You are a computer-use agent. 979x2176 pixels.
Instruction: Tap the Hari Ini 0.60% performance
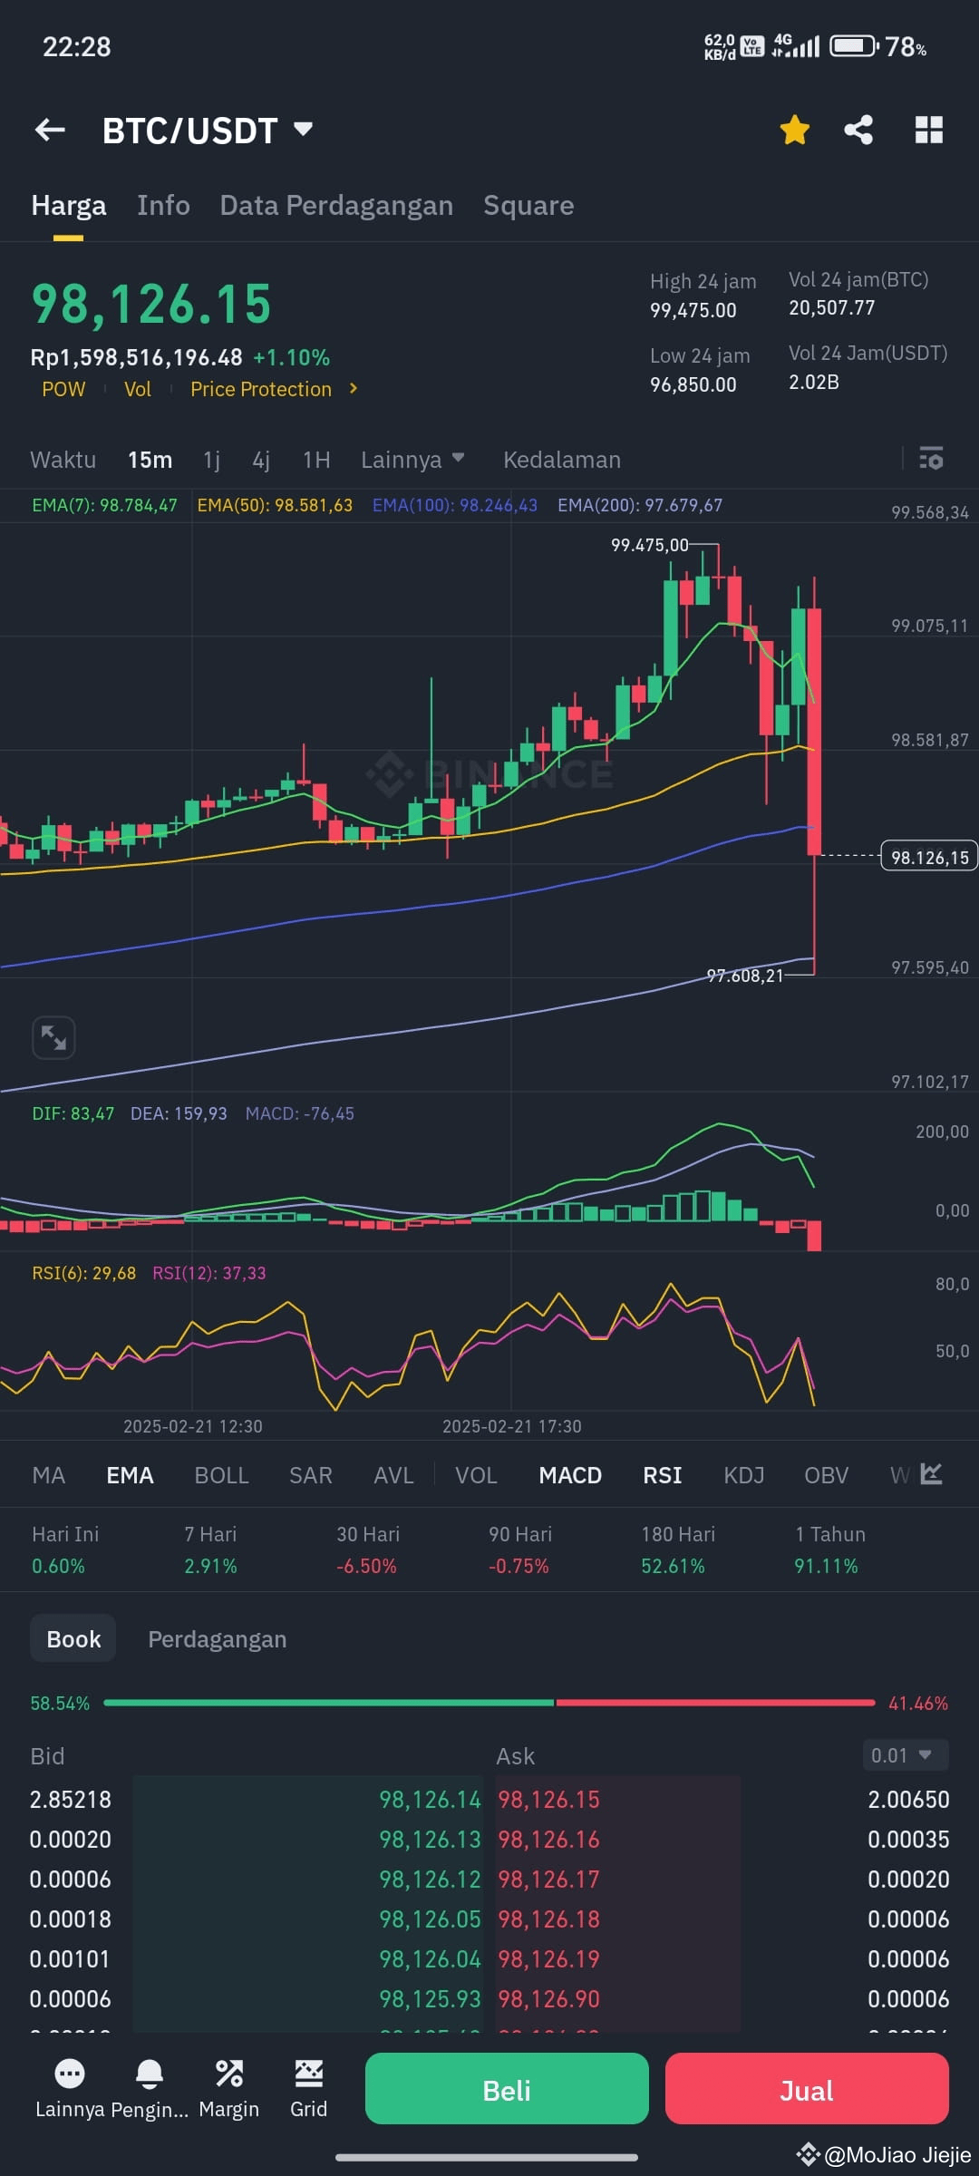[x=65, y=1549]
